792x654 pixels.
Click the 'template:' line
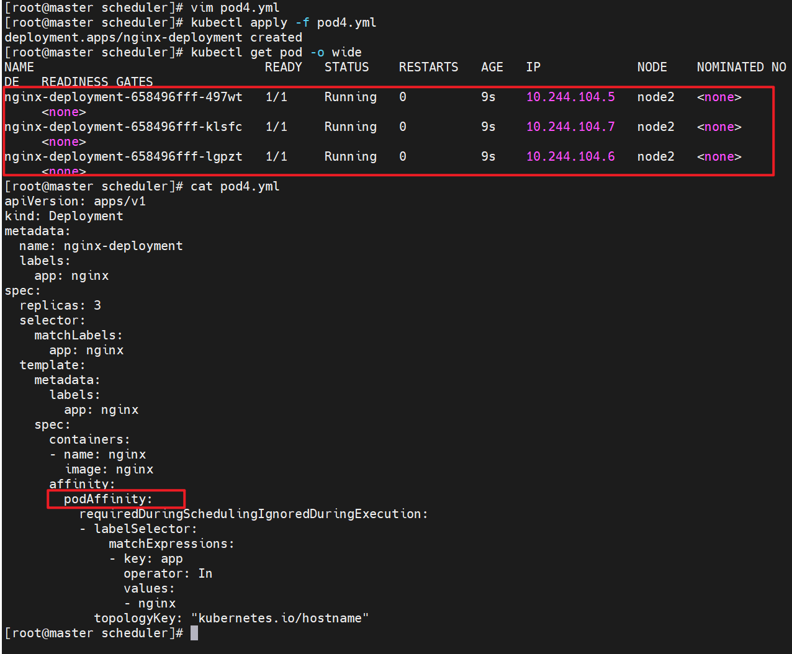(x=53, y=365)
